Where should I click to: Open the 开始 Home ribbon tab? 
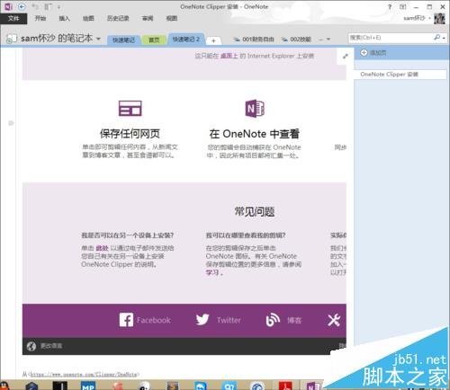coord(40,18)
